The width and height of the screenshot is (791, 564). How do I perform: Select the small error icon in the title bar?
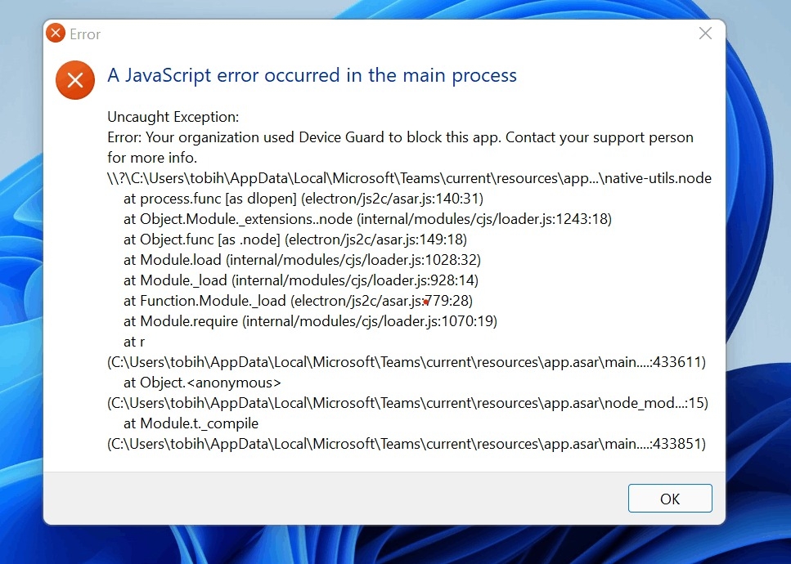click(56, 33)
